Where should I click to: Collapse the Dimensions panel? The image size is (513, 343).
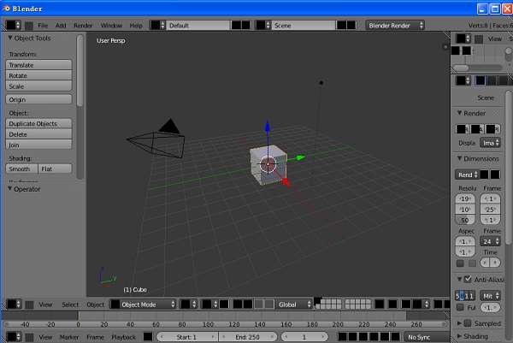pos(459,158)
